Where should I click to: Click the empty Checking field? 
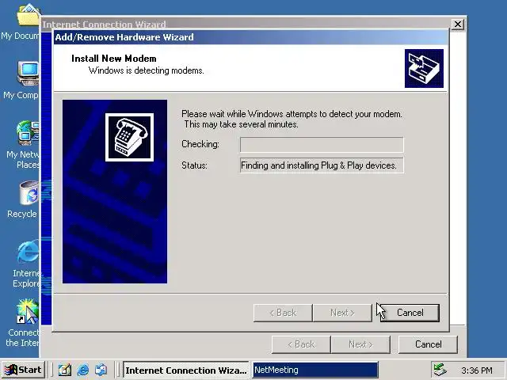click(x=322, y=144)
